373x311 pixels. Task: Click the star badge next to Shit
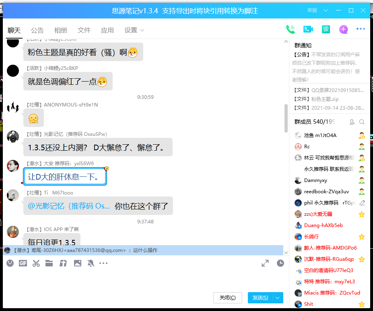[x=362, y=304]
